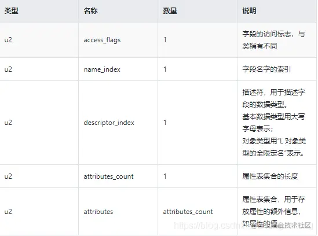Click quantity 1 in attributes_count row
318x236 pixels.
(x=165, y=176)
